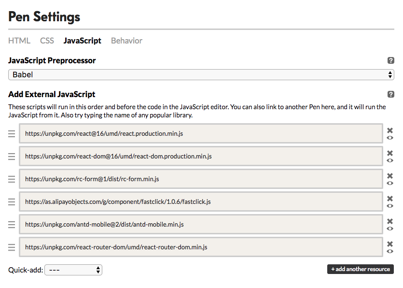Expand the Babel selector arrows
Screen dimensions: 403x288
click(x=389, y=74)
